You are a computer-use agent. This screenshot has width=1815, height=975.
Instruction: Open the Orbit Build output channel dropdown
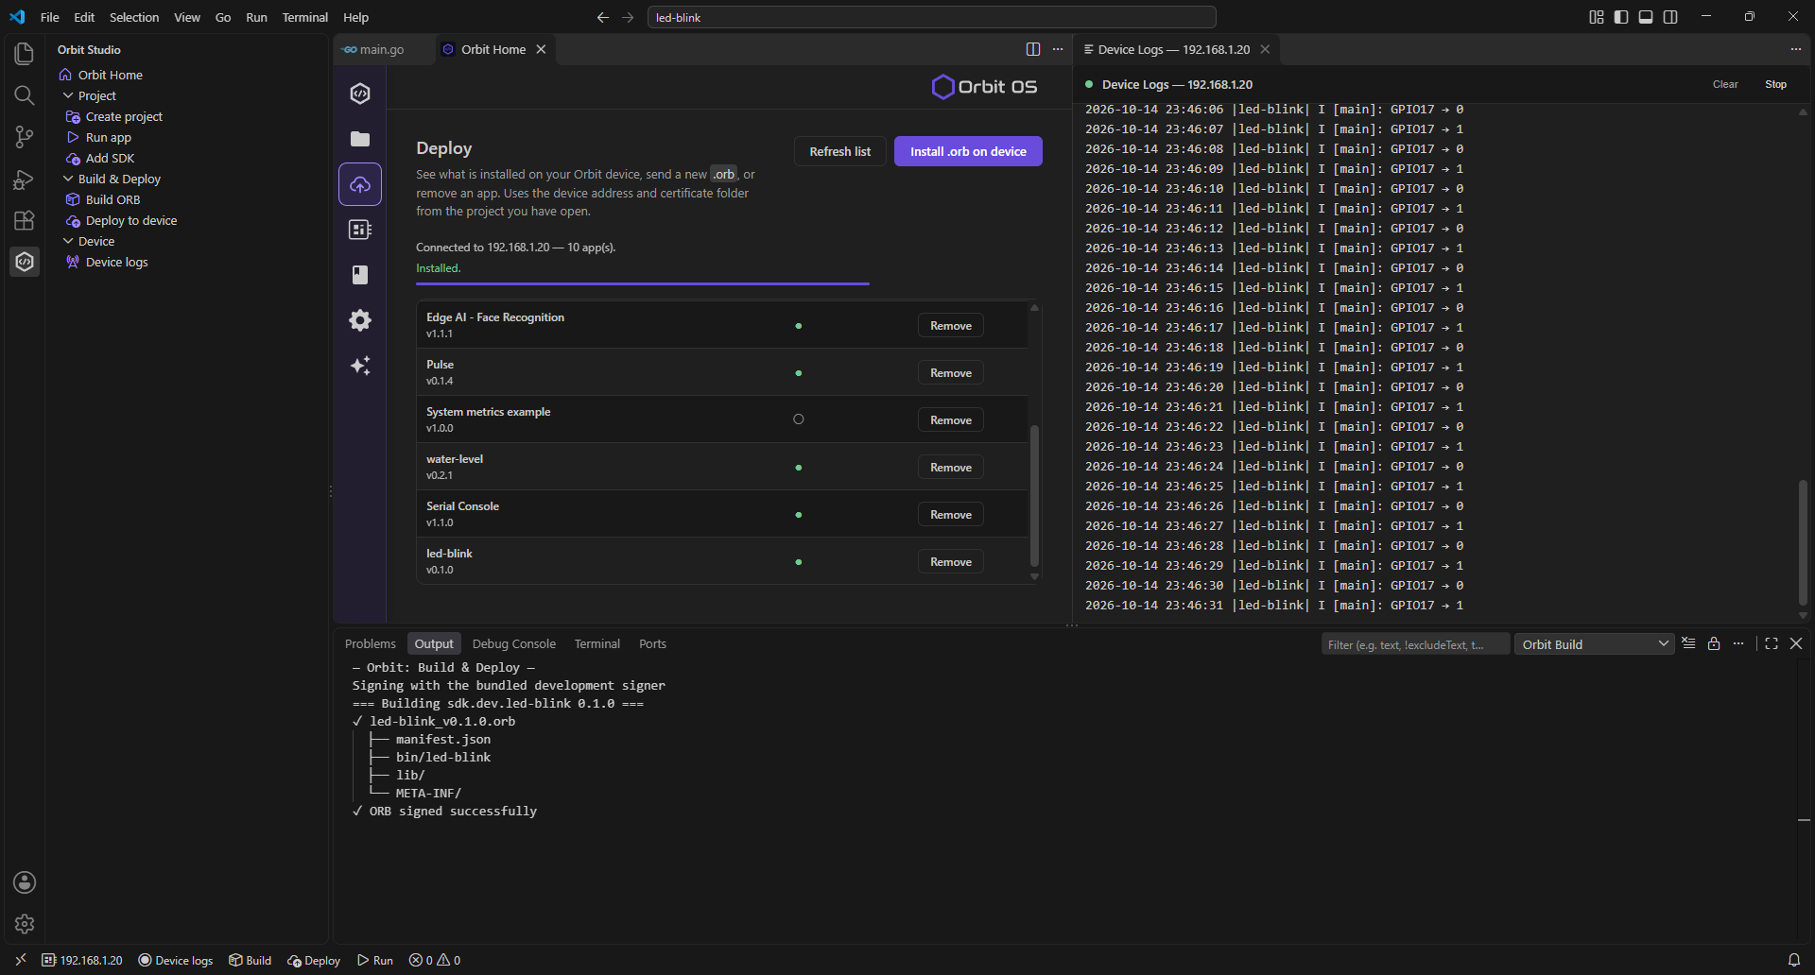pos(1594,644)
